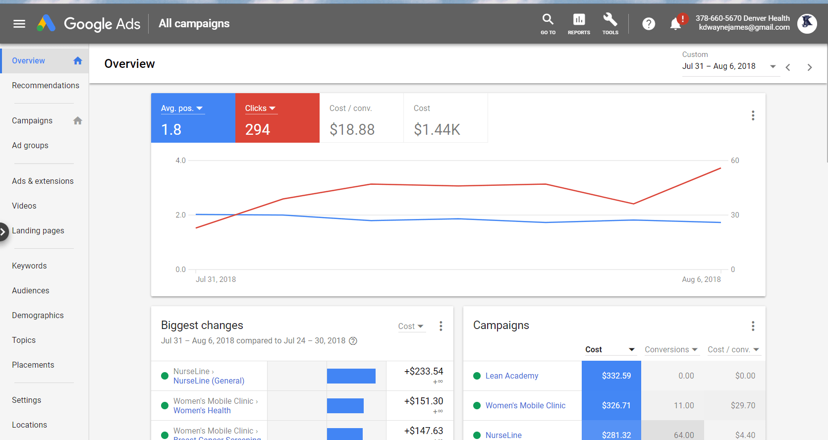The height and width of the screenshot is (440, 828).
Task: Open the custom date range dropdown
Action: point(729,66)
